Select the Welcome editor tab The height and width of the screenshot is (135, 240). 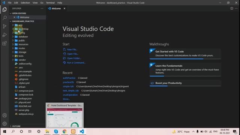[x=56, y=8]
